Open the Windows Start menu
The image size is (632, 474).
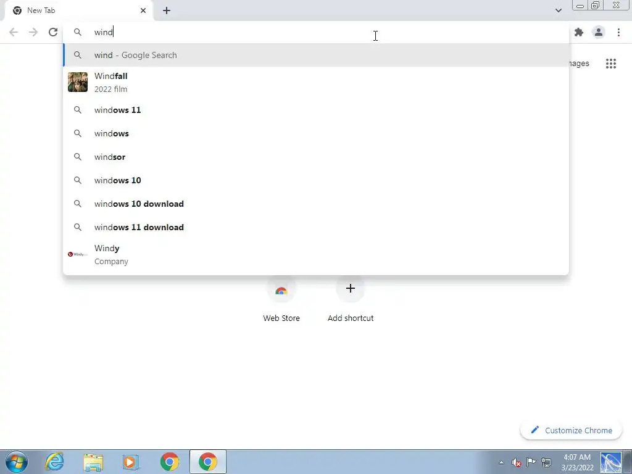(x=17, y=462)
